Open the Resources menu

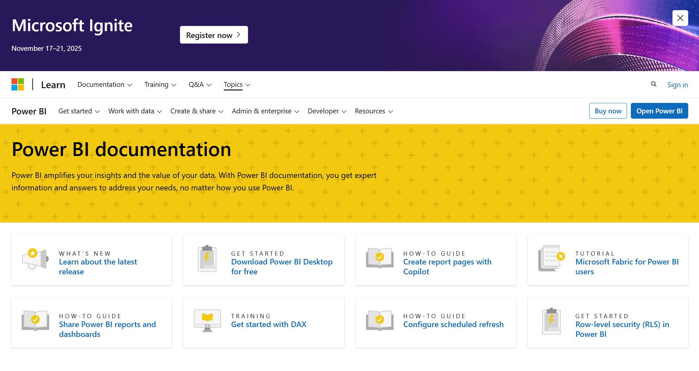click(374, 111)
